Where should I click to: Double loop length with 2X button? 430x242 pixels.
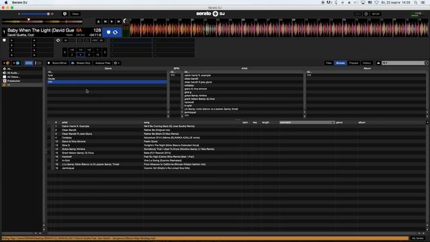point(101,40)
